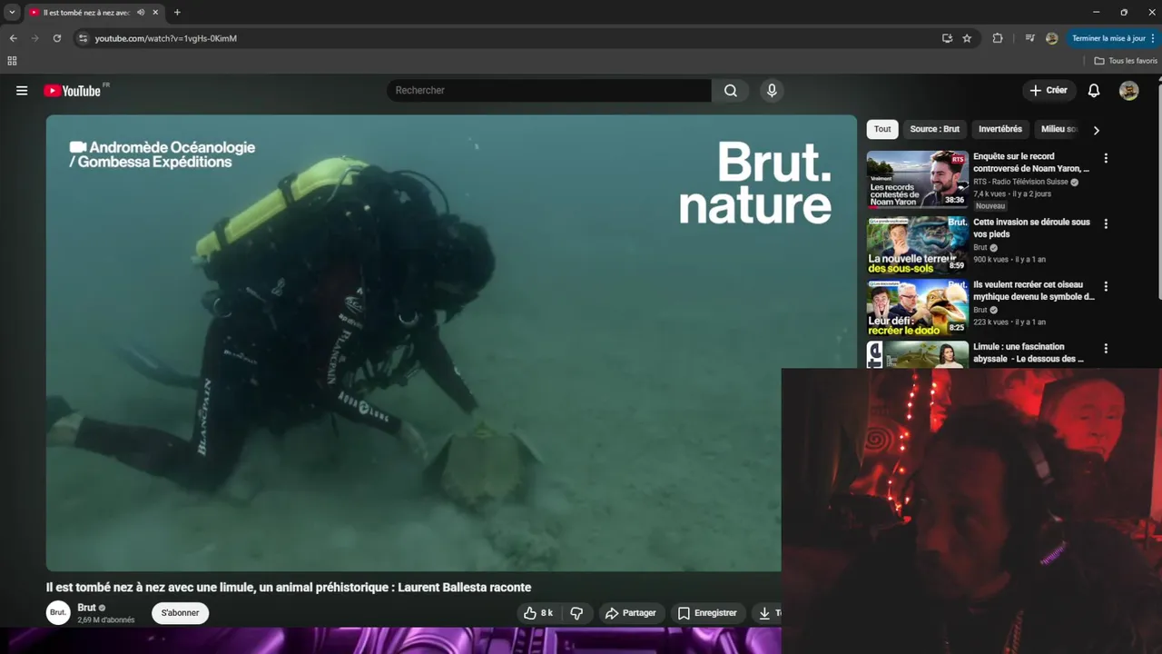Click the Partager share button
The image size is (1162, 654).
pos(631,613)
